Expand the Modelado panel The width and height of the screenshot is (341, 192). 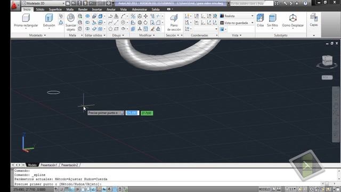[38, 35]
